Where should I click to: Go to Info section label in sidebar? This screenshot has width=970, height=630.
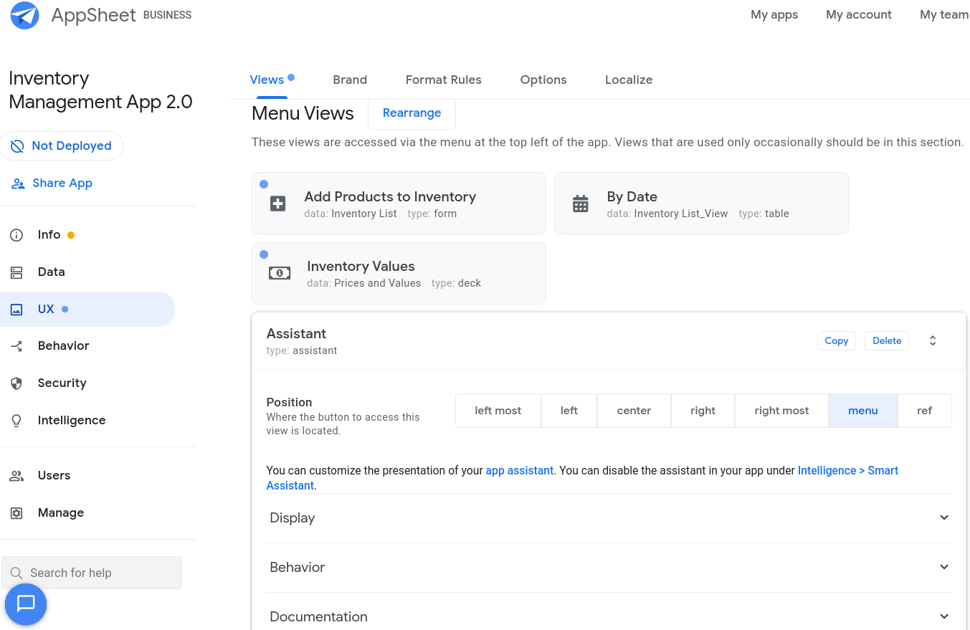pos(49,235)
